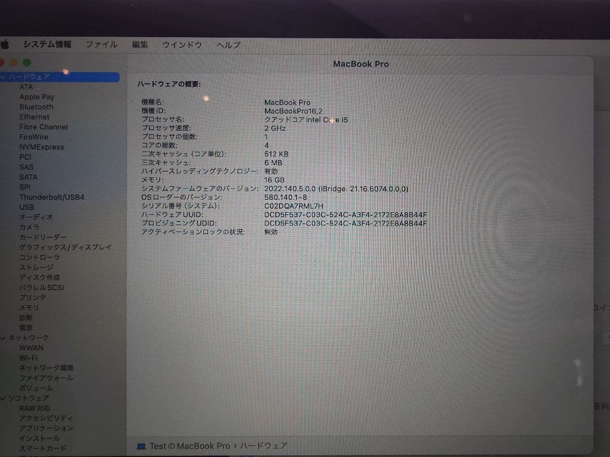Collapse the ハードウェア section
The height and width of the screenshot is (457, 610).
pyautogui.click(x=5, y=76)
